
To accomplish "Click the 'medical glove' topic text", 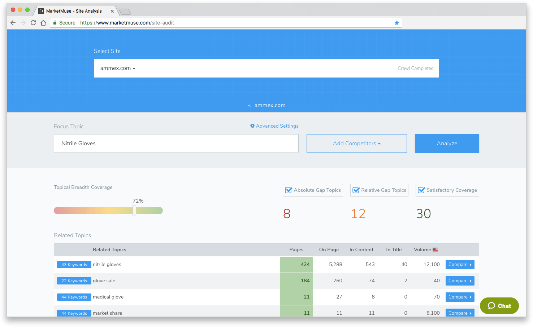I will tap(108, 297).
